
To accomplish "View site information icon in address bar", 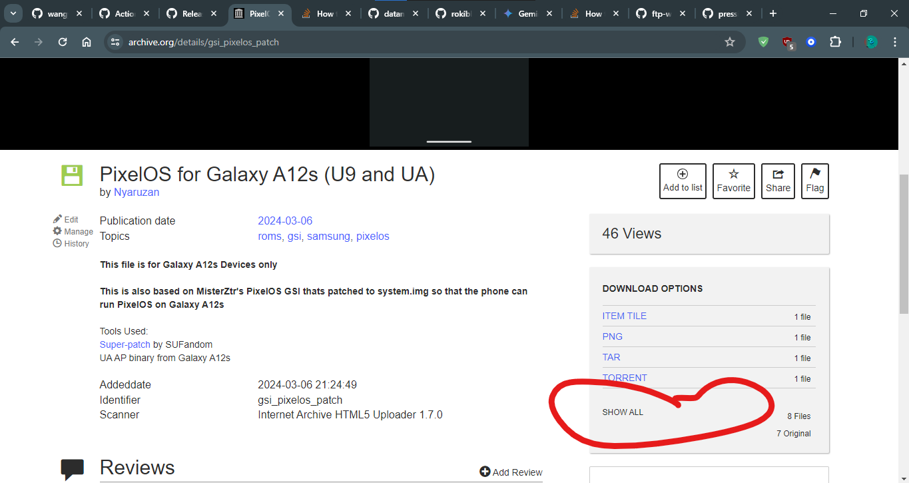I will coord(115,42).
